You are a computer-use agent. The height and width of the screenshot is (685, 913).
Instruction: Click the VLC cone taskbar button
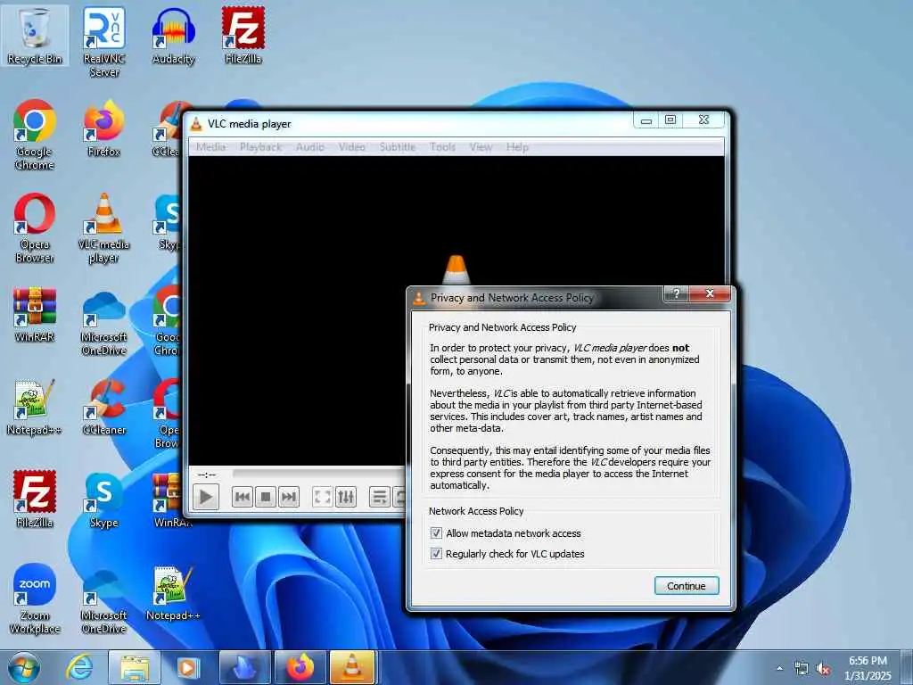tap(352, 667)
